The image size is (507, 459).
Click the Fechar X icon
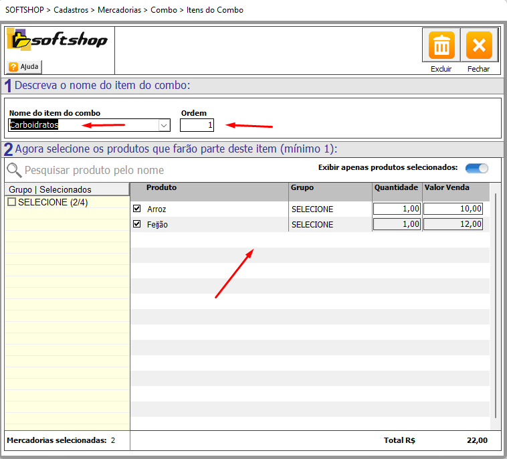pos(479,46)
